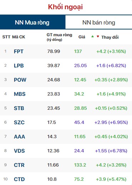The image size is (132, 185).
Task: Open the LPB stock ticker link
Action: pyautogui.click(x=19, y=66)
